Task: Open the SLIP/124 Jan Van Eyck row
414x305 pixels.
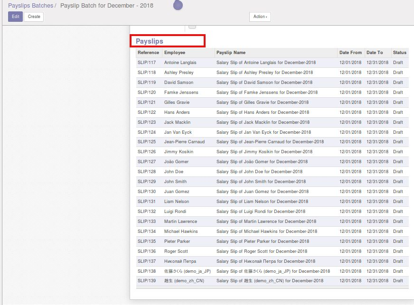Action: [x=272, y=132]
